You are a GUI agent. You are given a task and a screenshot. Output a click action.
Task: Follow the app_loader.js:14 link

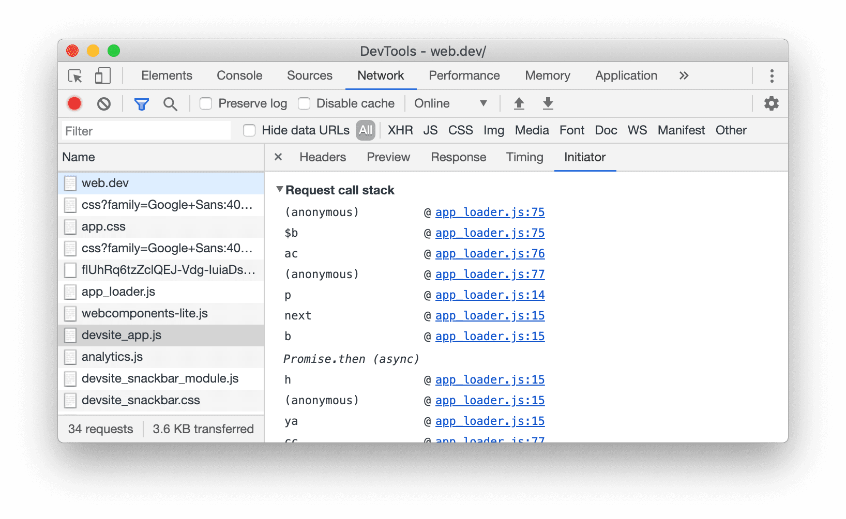click(490, 295)
